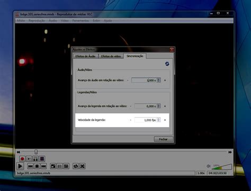Click plus next to Velocidade da legenda
251x191 pixels.
pos(165,120)
